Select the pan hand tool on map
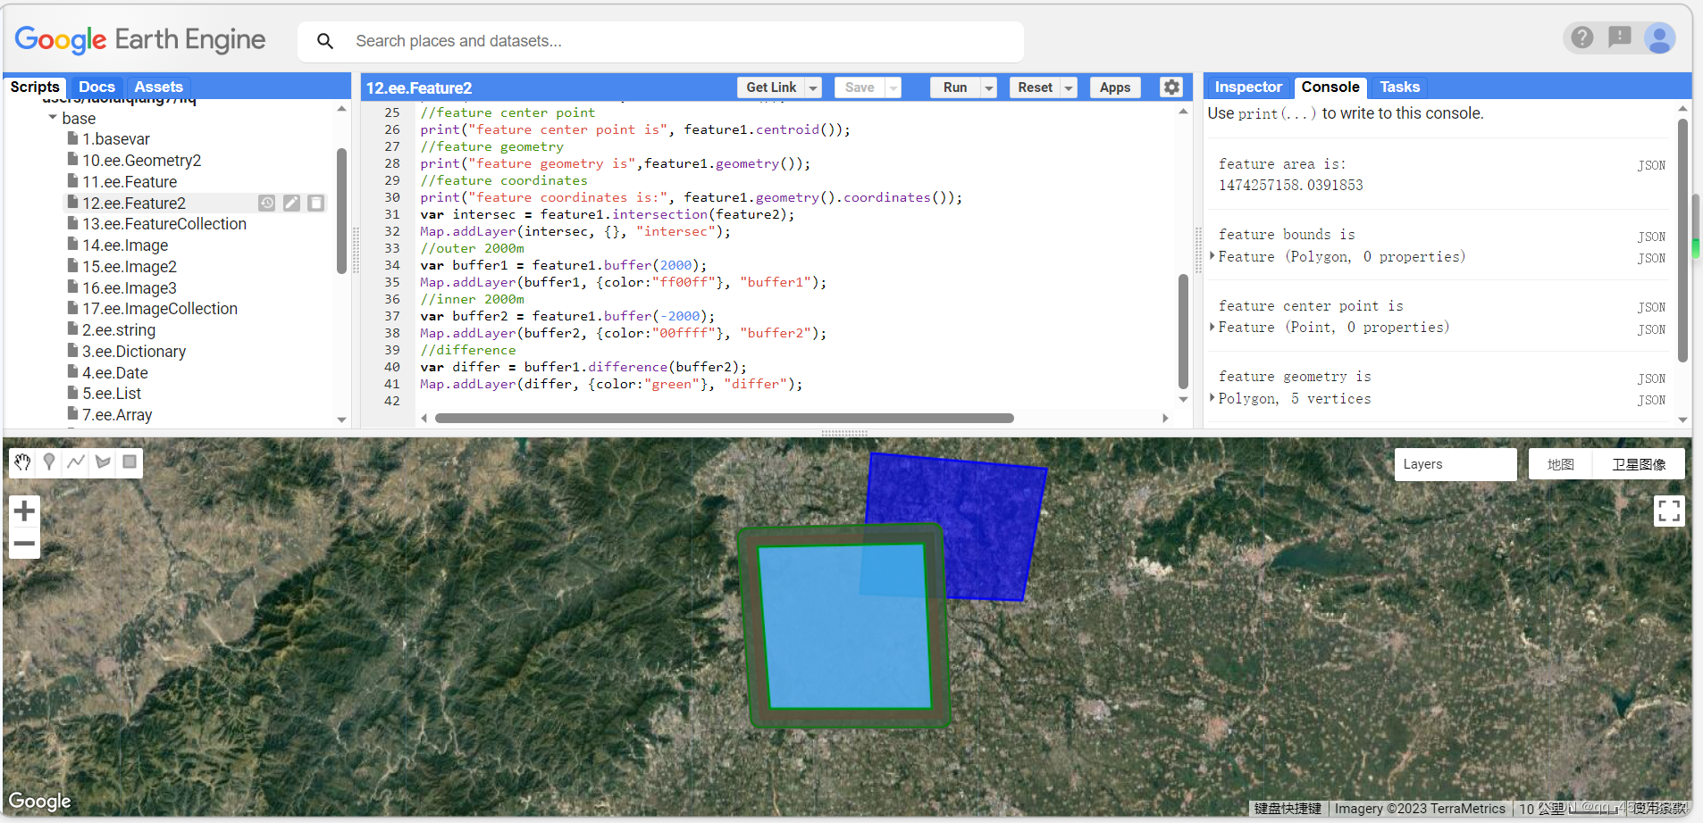Image resolution: width=1703 pixels, height=823 pixels. 22,461
